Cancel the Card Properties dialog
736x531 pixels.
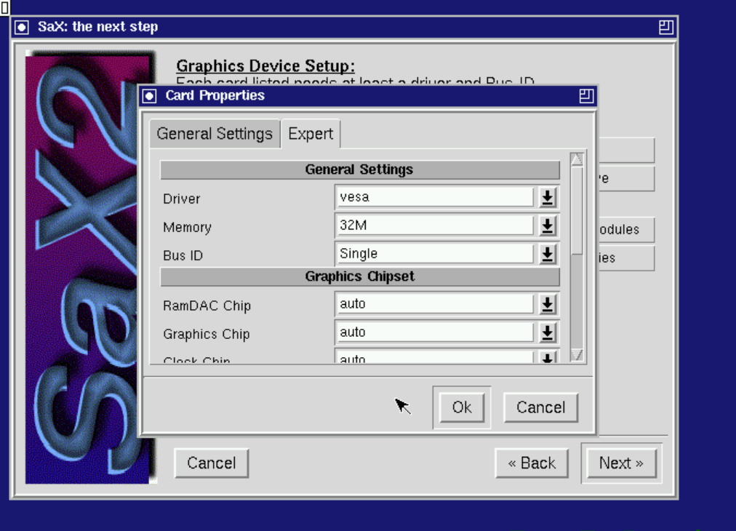541,407
